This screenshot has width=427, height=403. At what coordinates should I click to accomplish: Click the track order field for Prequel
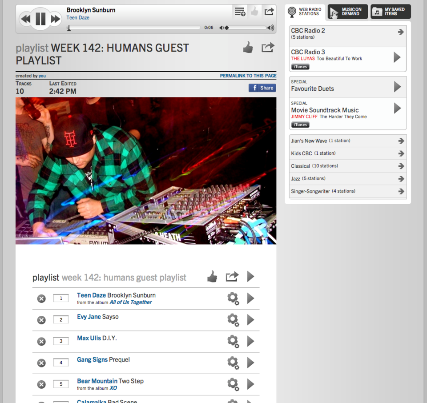(x=61, y=363)
